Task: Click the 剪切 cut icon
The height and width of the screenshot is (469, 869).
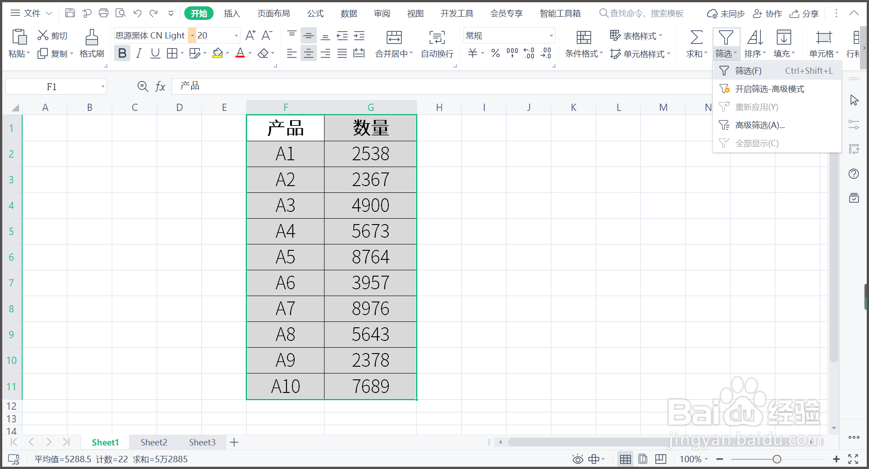Action: click(43, 34)
